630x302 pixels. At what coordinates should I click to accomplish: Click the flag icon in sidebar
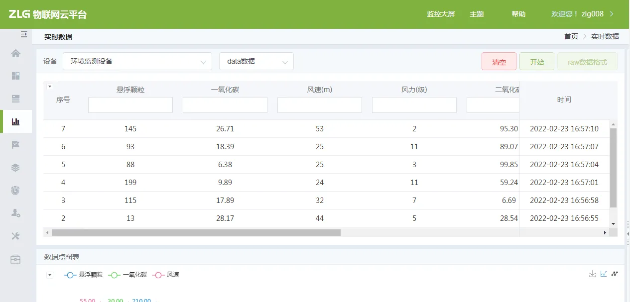(16, 145)
